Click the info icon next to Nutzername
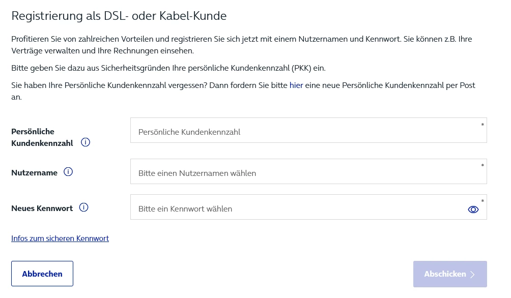Viewport: 511px width, 298px height. point(68,172)
